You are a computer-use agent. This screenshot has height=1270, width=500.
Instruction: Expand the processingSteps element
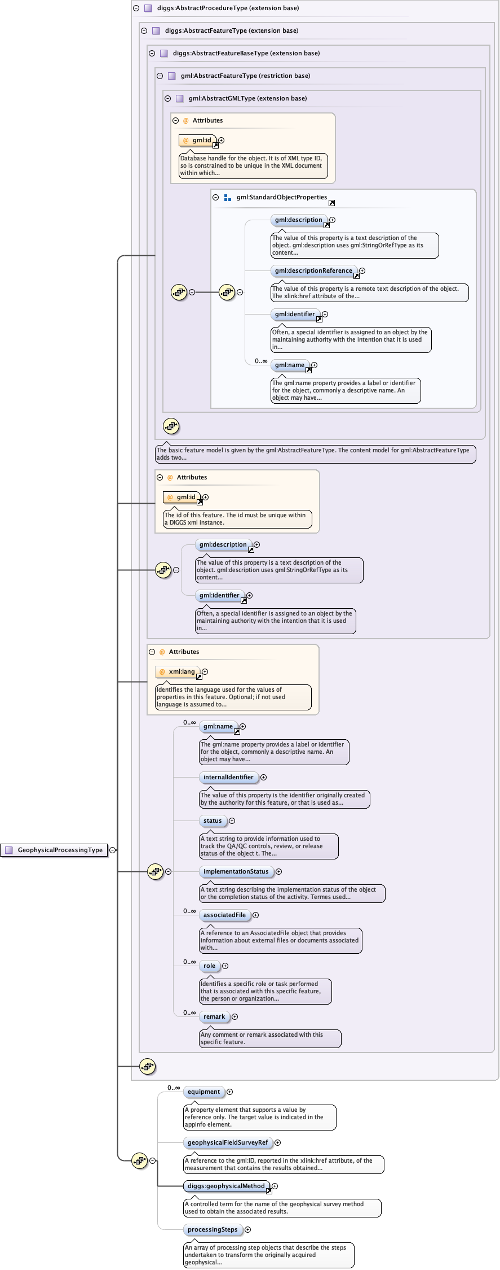[247, 1230]
